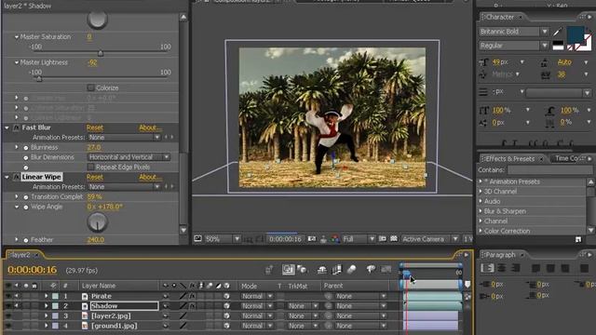Click the Master Lightness slider handle
Screen dimensions: 596x335
pos(39,78)
